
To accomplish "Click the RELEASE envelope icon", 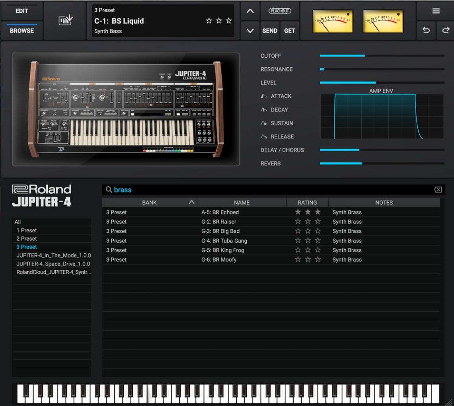I will click(264, 137).
